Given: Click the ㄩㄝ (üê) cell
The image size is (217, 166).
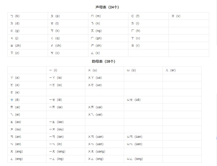Looking at the screenshot, I should 143,100.
